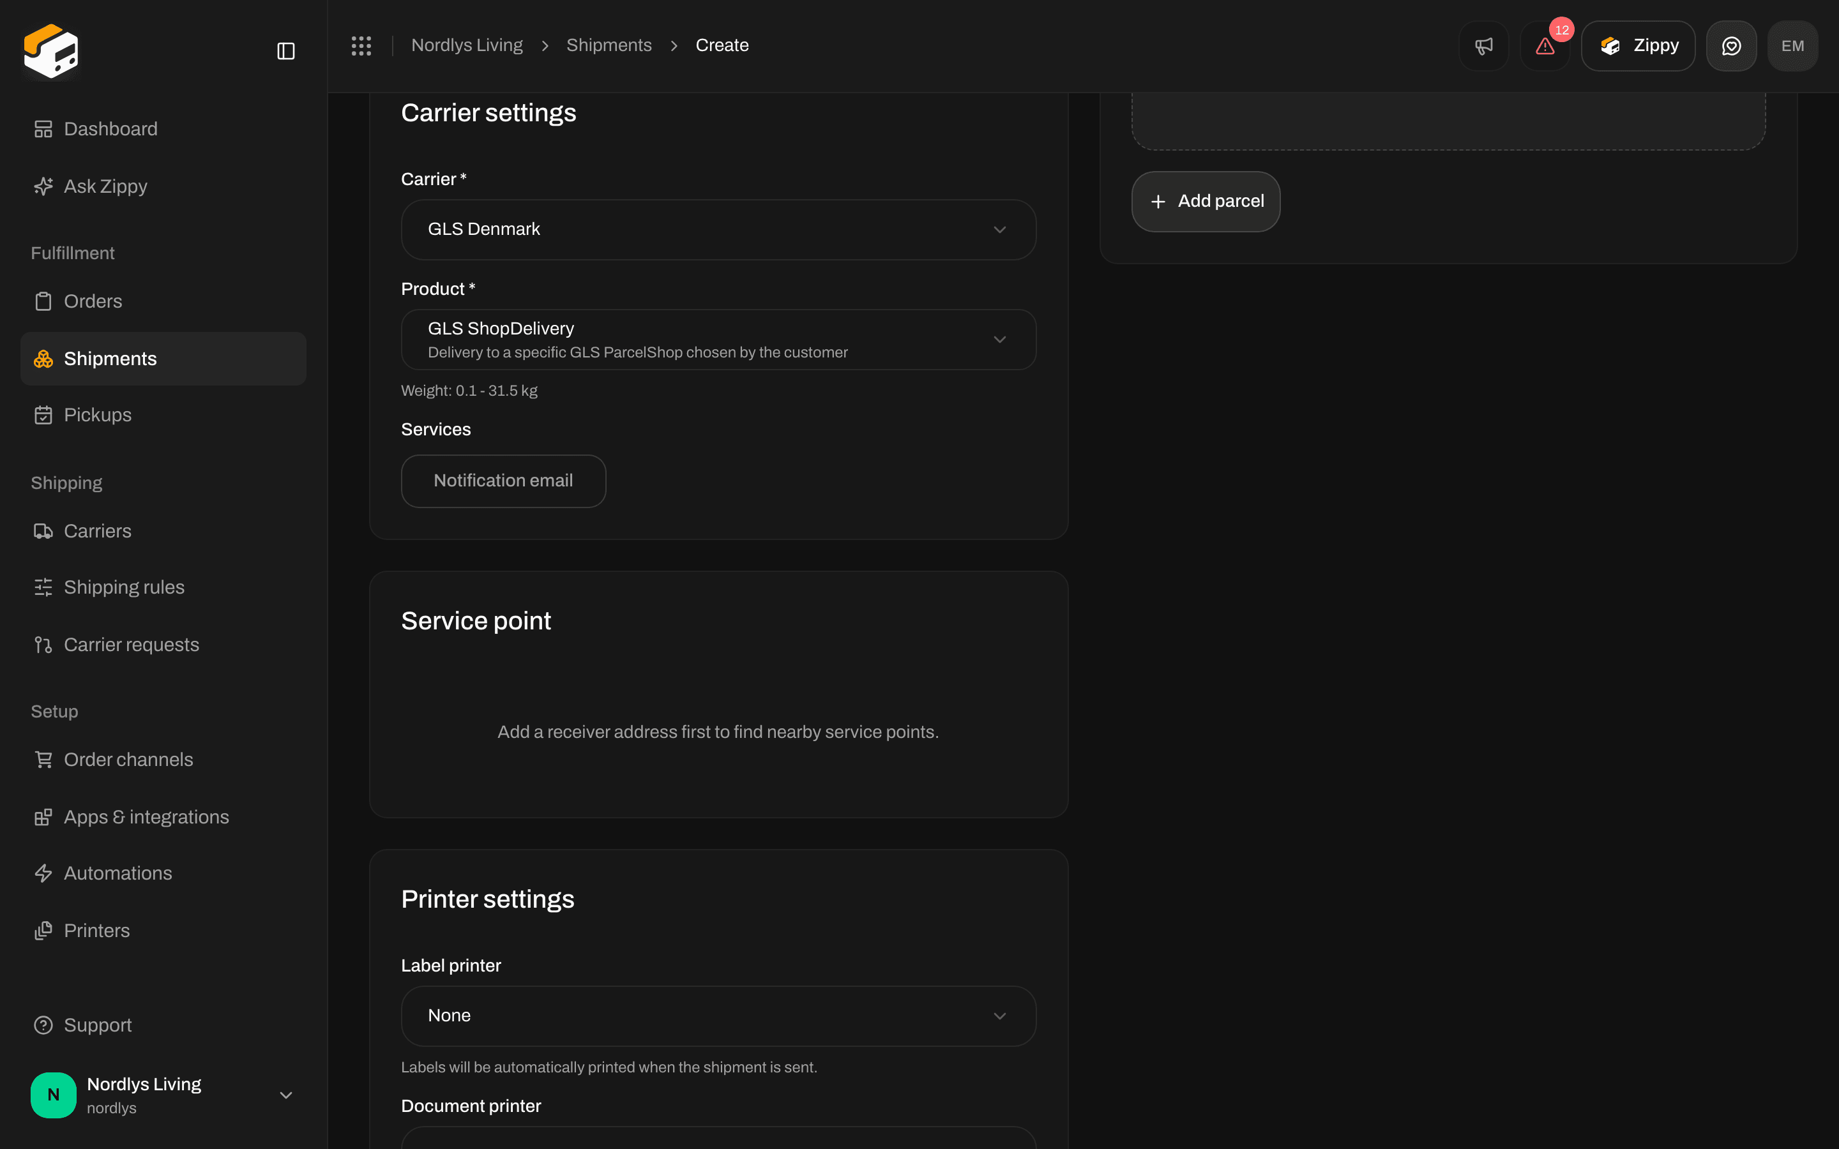Open Carrier requests

tap(163, 645)
